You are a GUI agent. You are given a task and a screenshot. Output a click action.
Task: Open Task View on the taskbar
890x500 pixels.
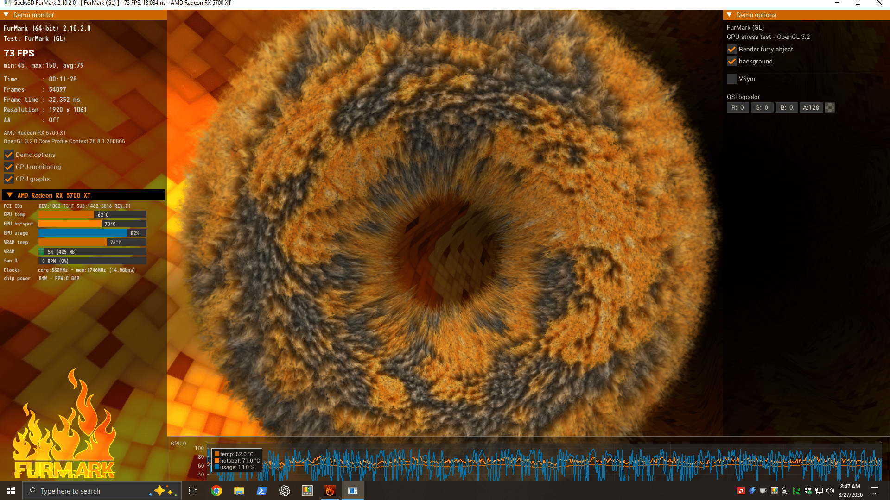[x=193, y=491]
